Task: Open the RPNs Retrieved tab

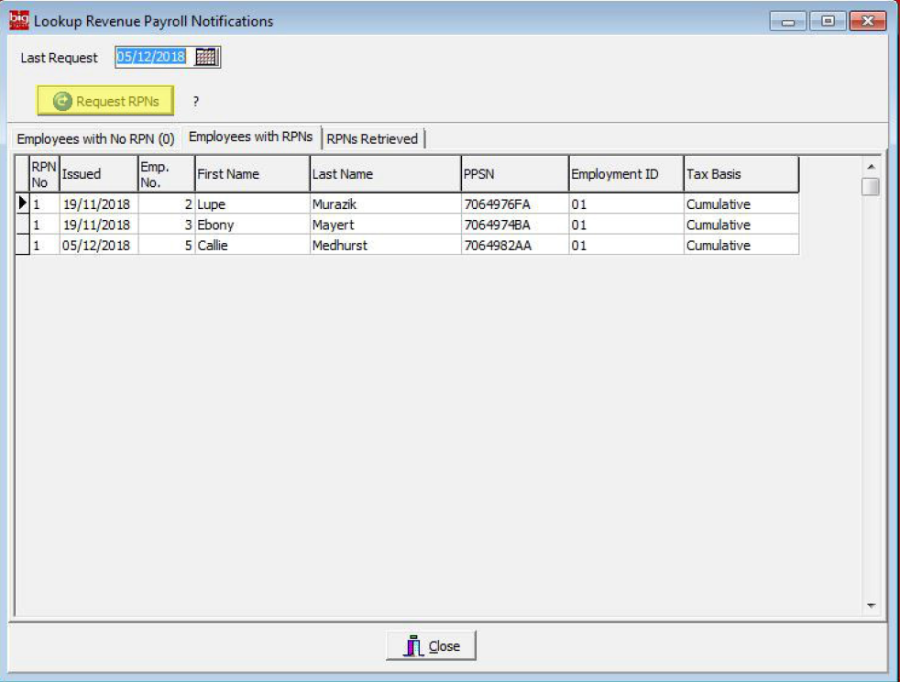Action: [x=372, y=139]
